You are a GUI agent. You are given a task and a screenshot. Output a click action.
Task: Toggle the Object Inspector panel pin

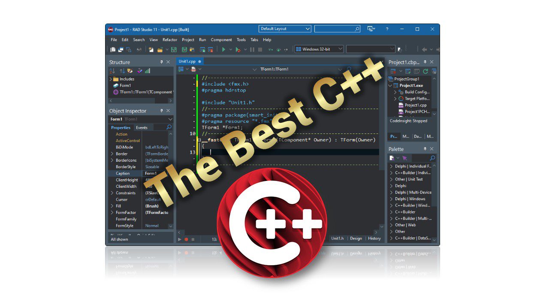(x=162, y=111)
